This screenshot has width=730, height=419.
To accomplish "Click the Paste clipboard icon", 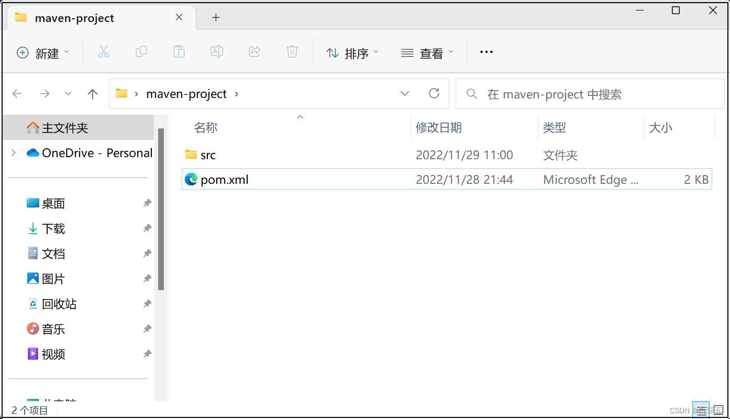I will [179, 51].
